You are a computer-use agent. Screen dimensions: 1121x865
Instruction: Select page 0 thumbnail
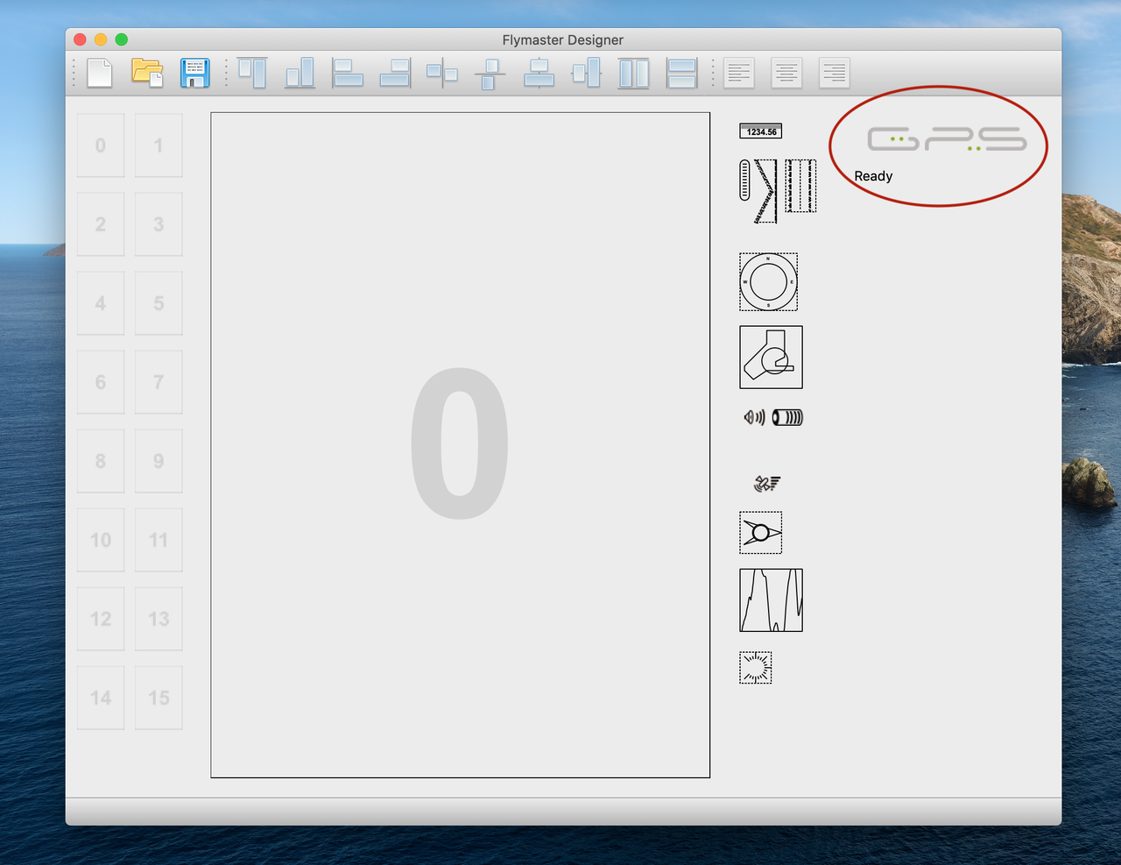click(x=101, y=145)
